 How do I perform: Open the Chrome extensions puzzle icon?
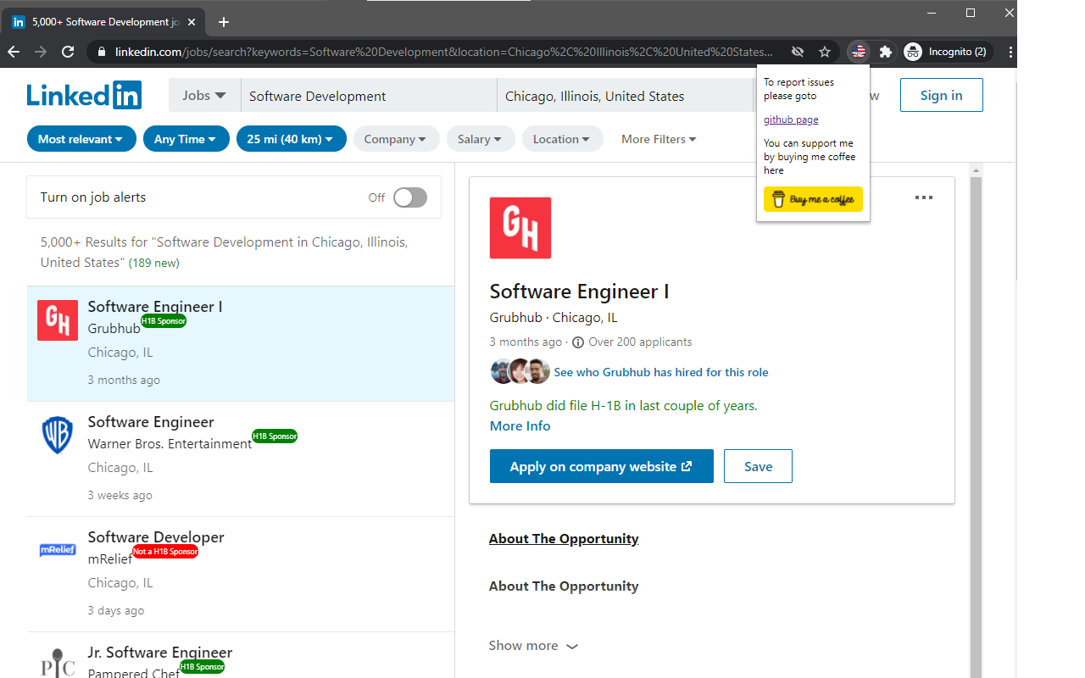(x=886, y=52)
